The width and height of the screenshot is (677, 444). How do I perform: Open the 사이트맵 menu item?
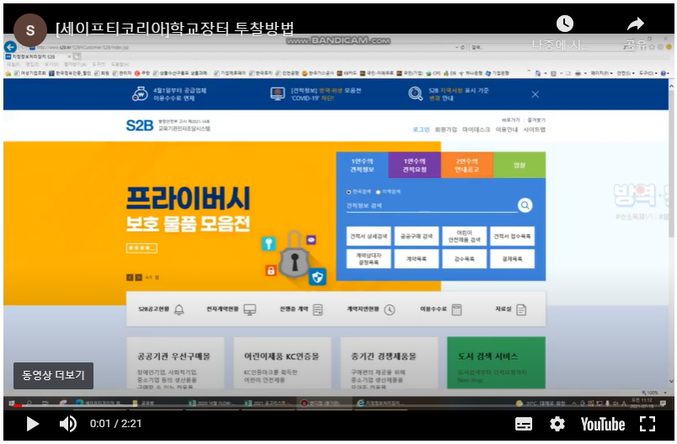[x=534, y=129]
